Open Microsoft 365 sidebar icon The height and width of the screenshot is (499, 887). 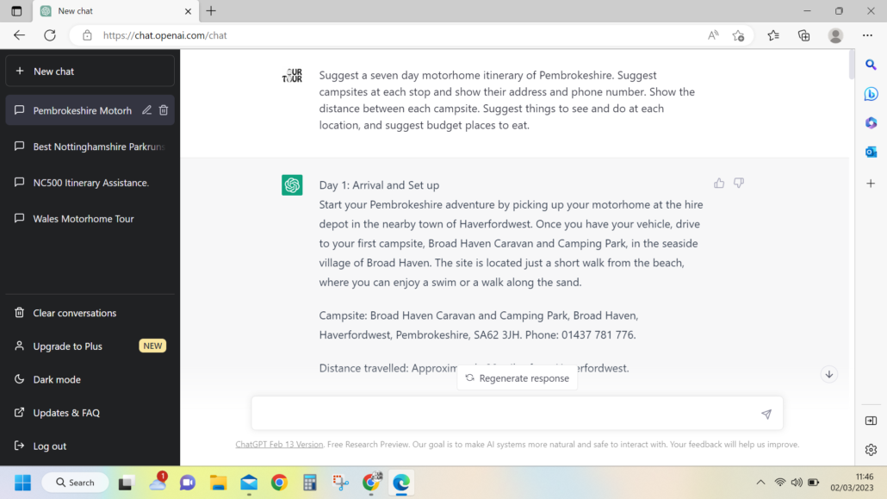pos(871,123)
